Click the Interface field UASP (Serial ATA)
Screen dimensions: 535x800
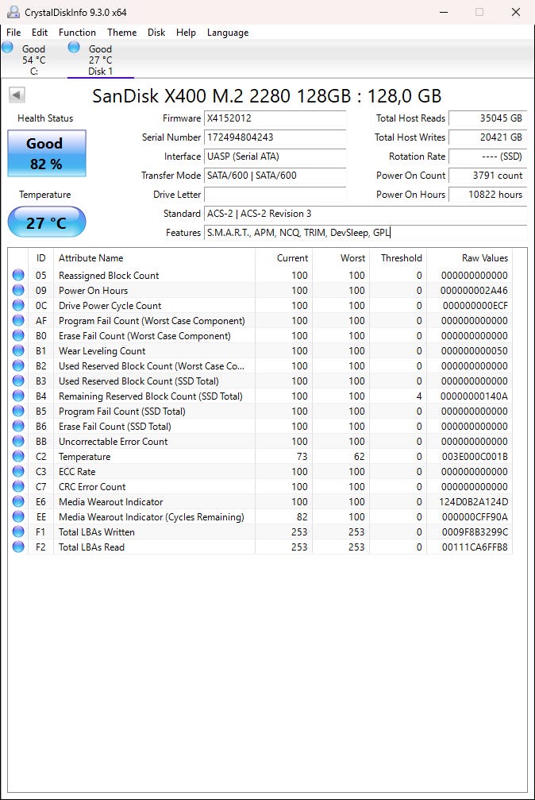275,157
